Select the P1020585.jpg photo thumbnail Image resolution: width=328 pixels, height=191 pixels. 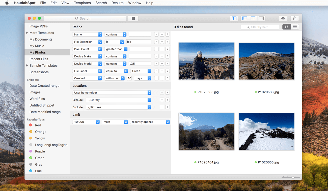pyautogui.click(x=206, y=61)
